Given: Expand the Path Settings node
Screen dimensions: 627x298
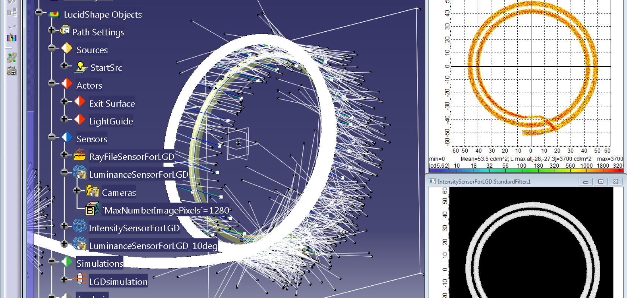Looking at the screenshot, I should tap(52, 30).
